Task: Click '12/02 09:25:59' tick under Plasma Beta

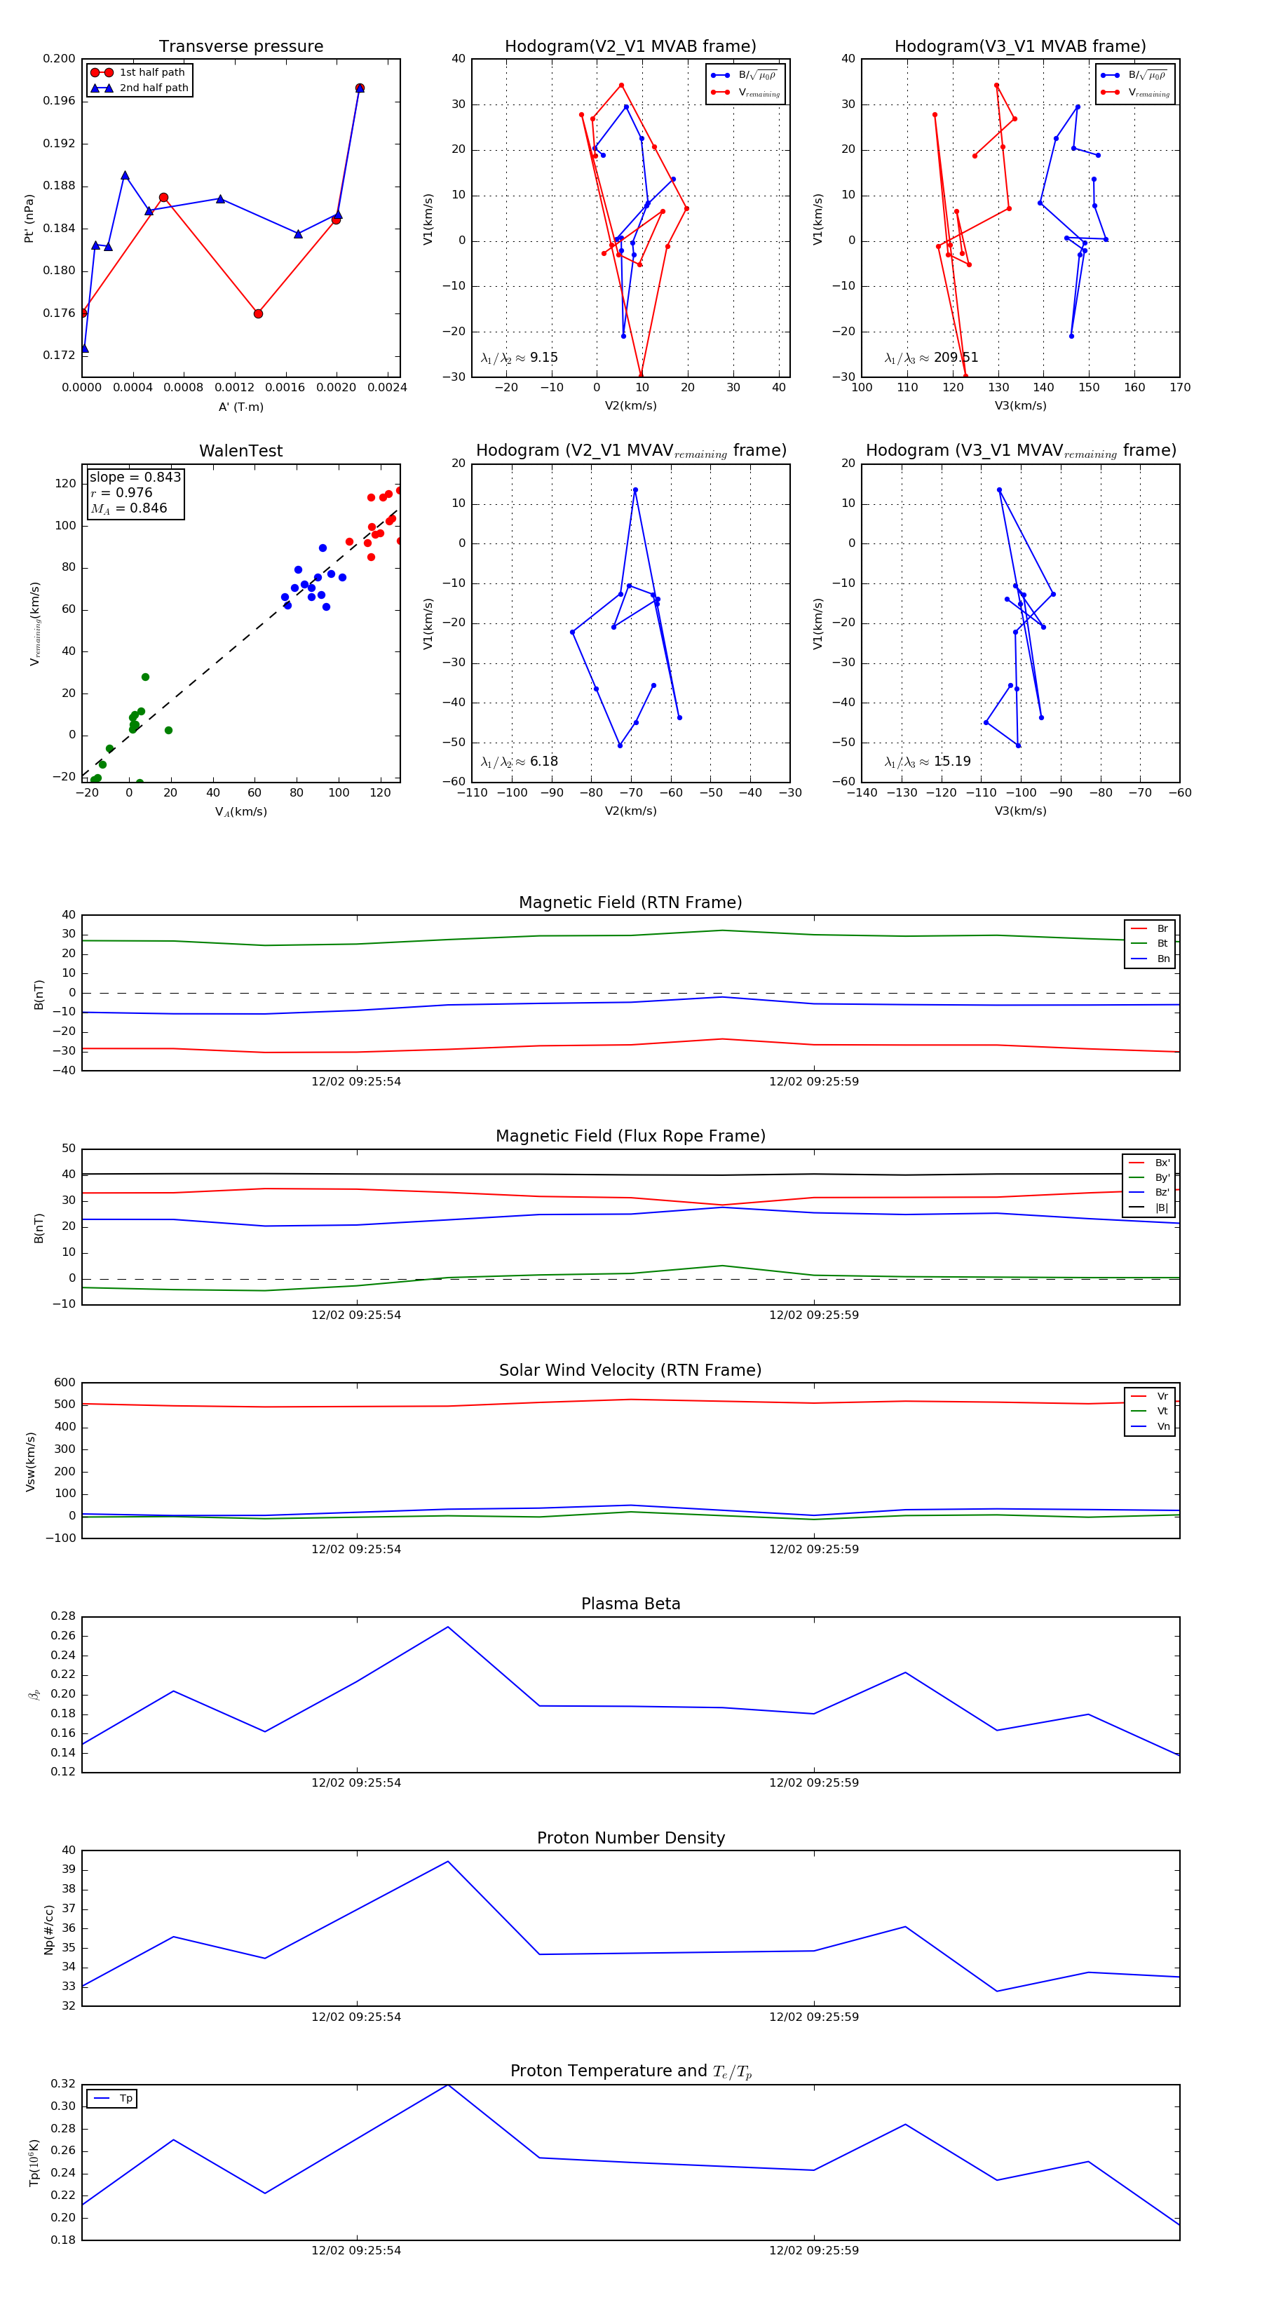Action: [814, 1782]
